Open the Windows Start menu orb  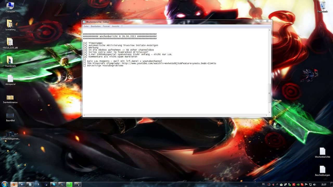[5, 184]
